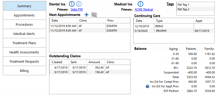Open the Delta PMI primary insurance link

[x=77, y=9]
